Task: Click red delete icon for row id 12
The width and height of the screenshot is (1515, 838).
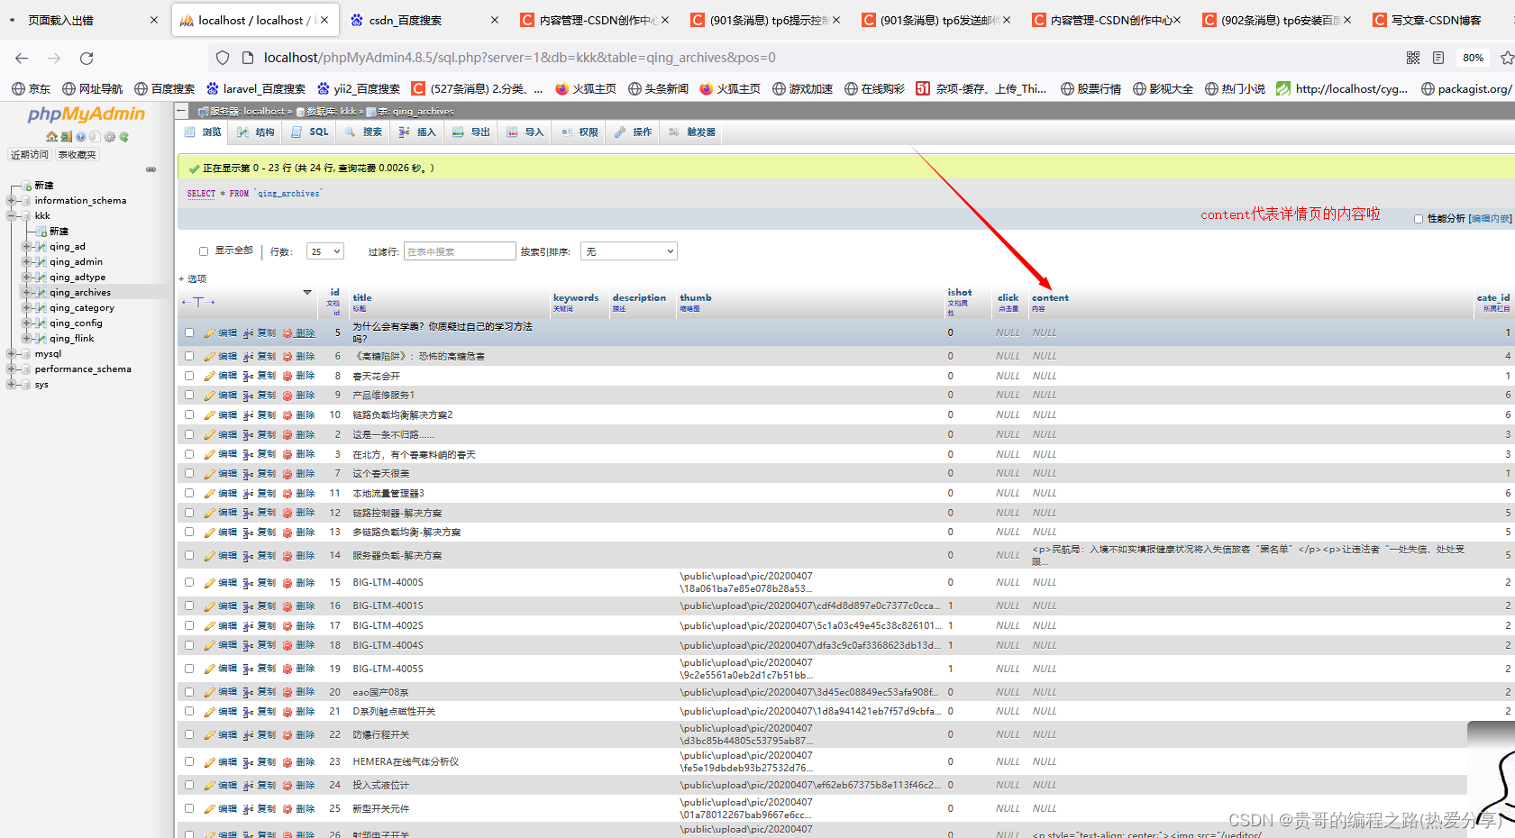Action: point(287,513)
